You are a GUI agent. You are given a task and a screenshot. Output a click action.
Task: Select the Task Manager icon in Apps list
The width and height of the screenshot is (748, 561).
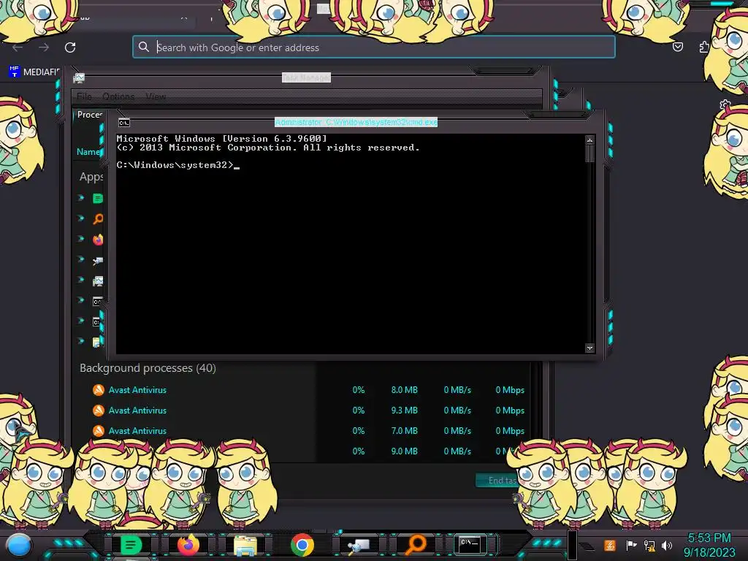98,280
